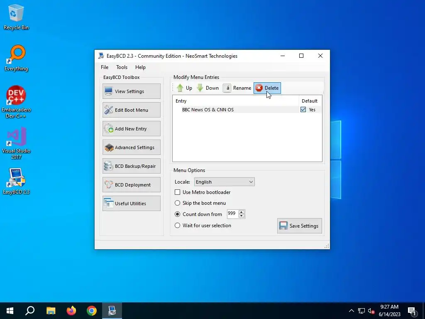This screenshot has width=425, height=319.
Task: Open network status tray icon
Action: (361, 311)
